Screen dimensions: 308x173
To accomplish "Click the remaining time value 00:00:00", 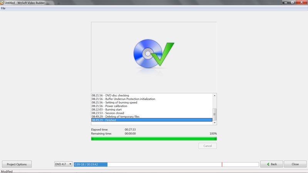I will 130,133.
